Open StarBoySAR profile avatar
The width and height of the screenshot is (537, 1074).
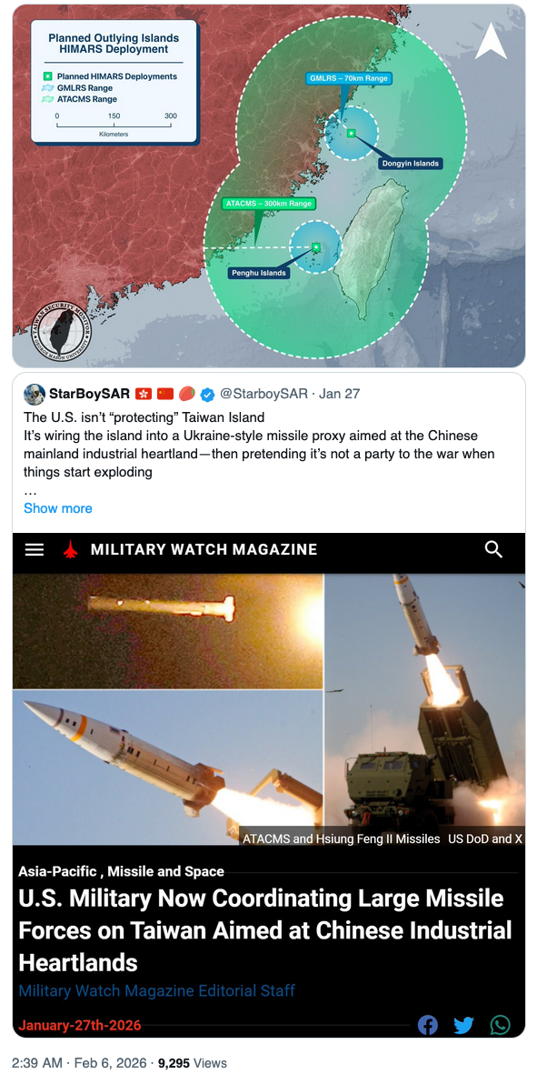tap(35, 394)
